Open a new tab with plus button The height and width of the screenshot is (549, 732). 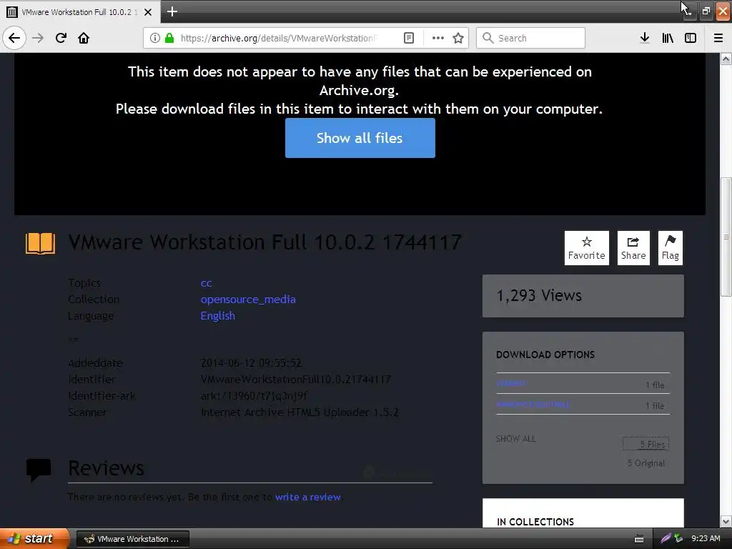[x=172, y=11]
